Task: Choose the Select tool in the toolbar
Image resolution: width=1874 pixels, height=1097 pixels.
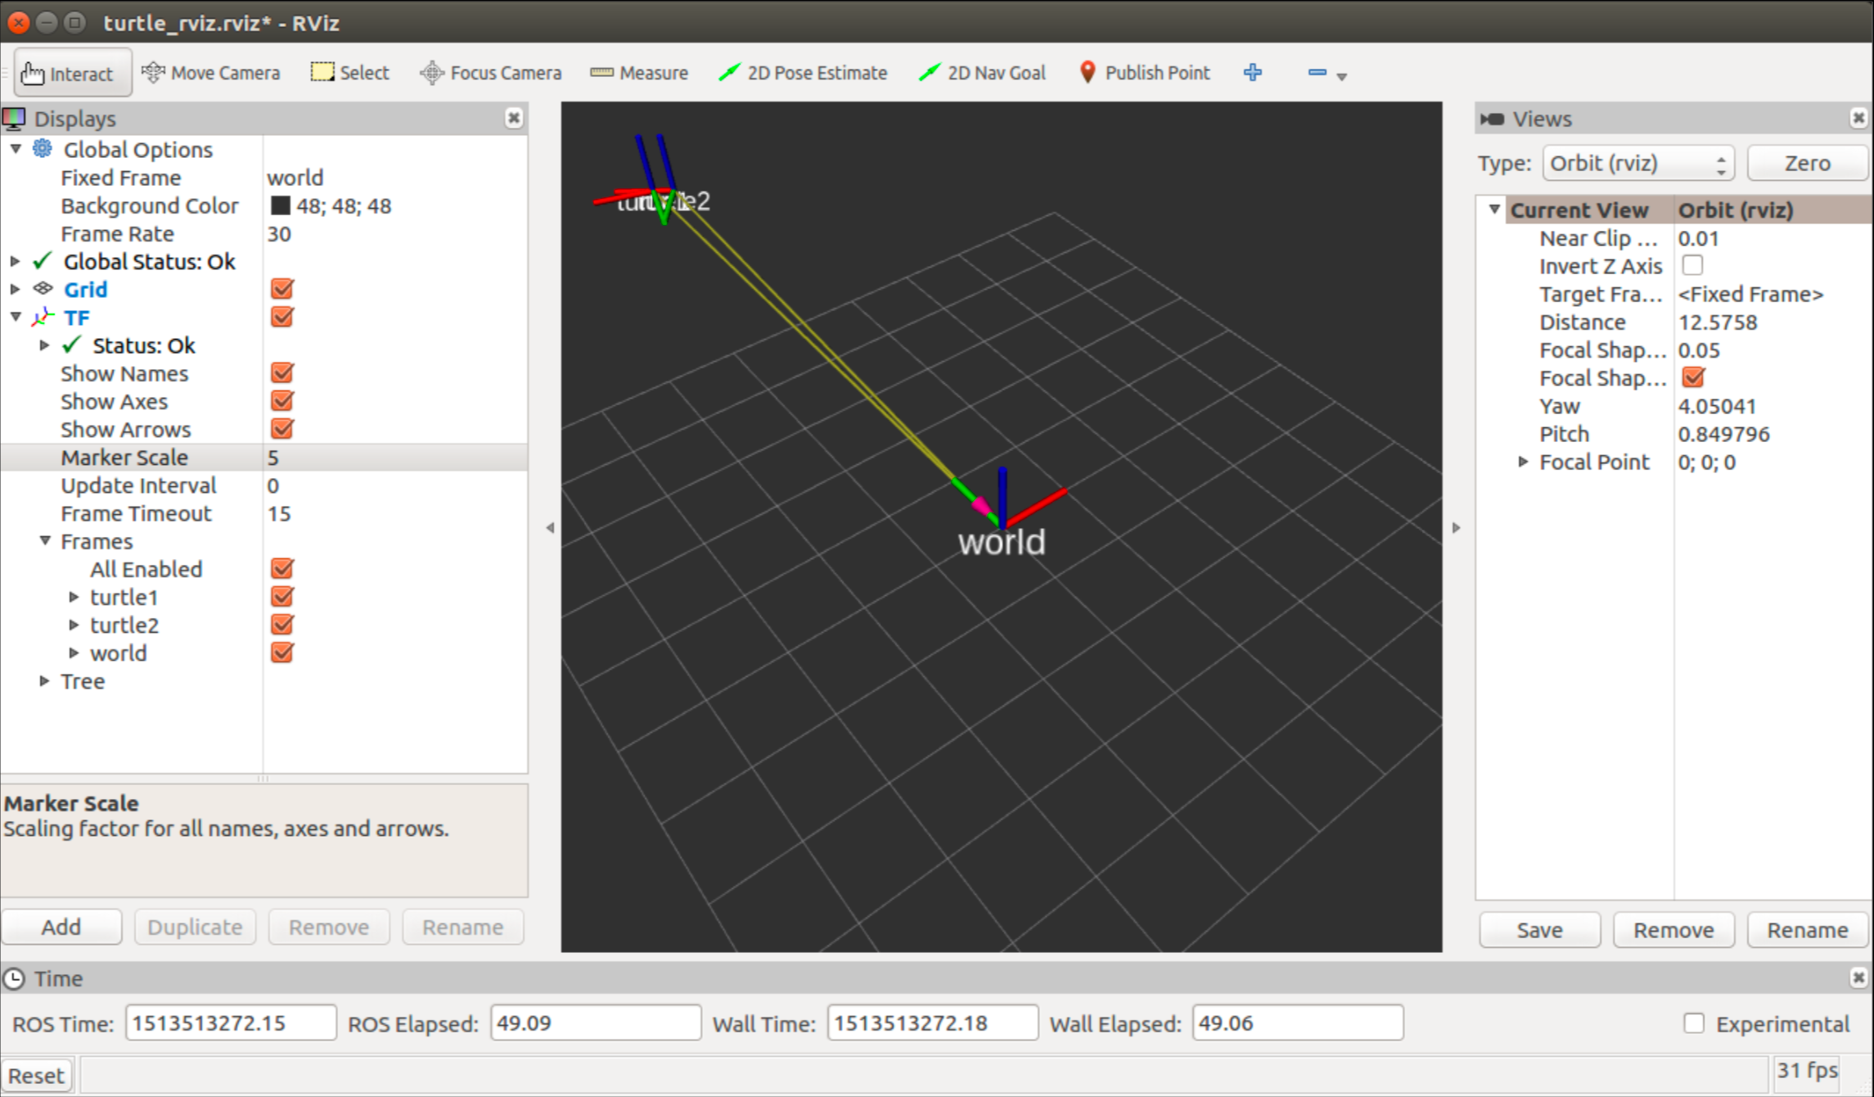Action: click(x=350, y=72)
